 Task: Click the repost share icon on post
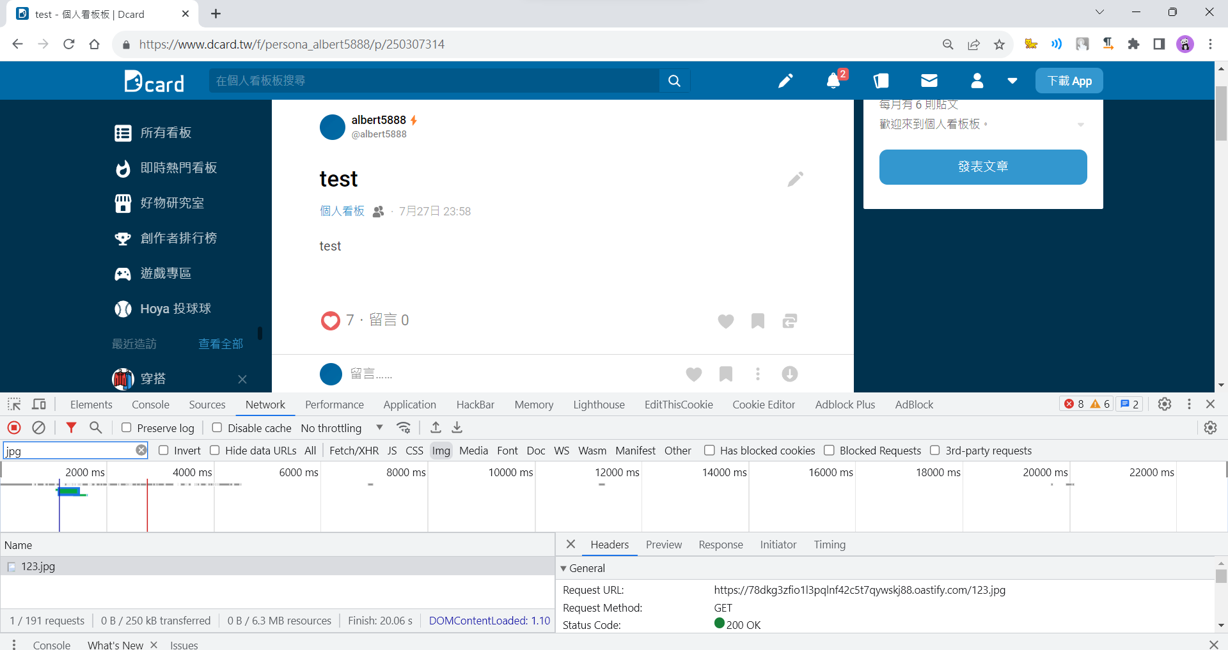[790, 321]
